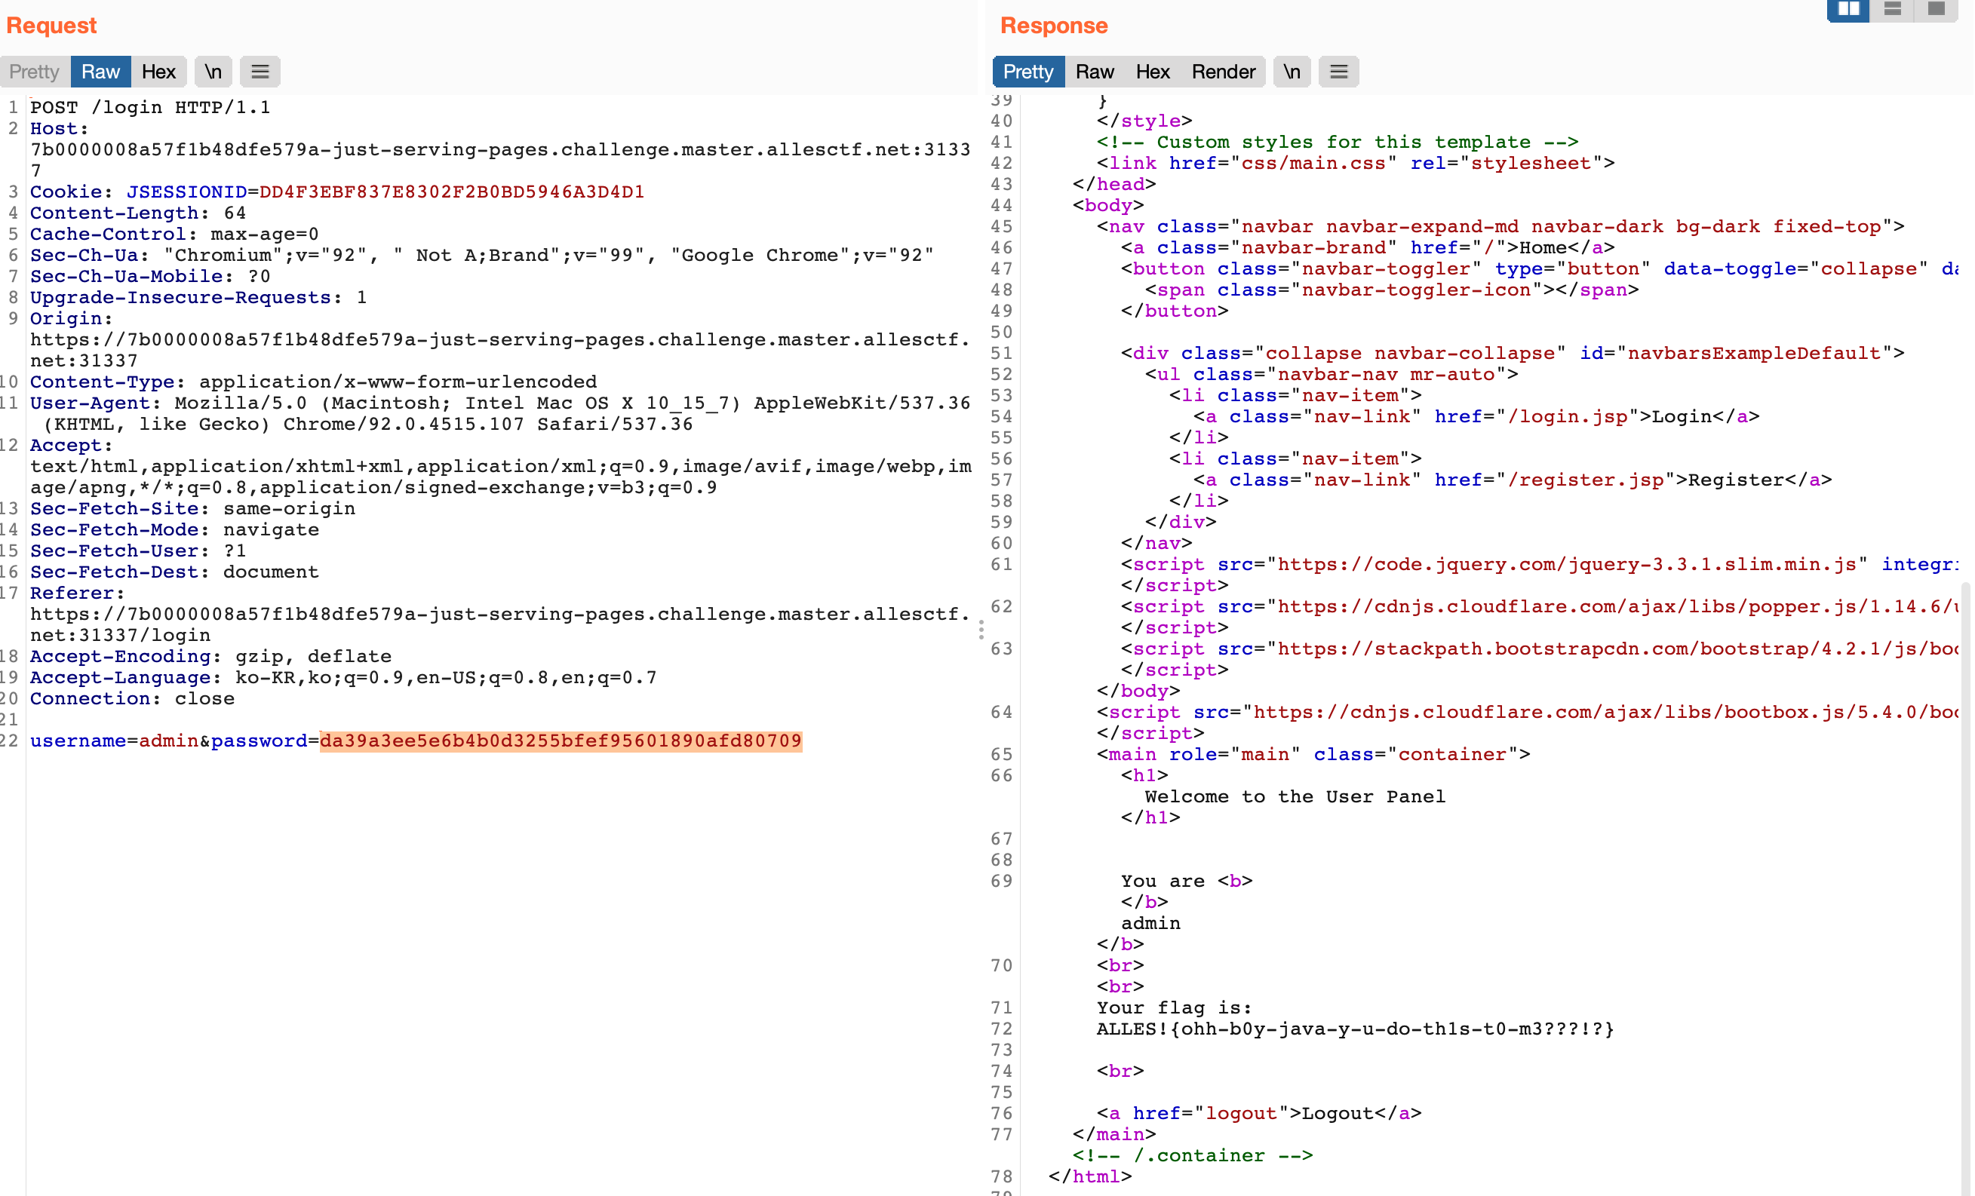Click jquery-3.3.1.slim.min.js script URL
The image size is (1975, 1196).
coord(1567,565)
